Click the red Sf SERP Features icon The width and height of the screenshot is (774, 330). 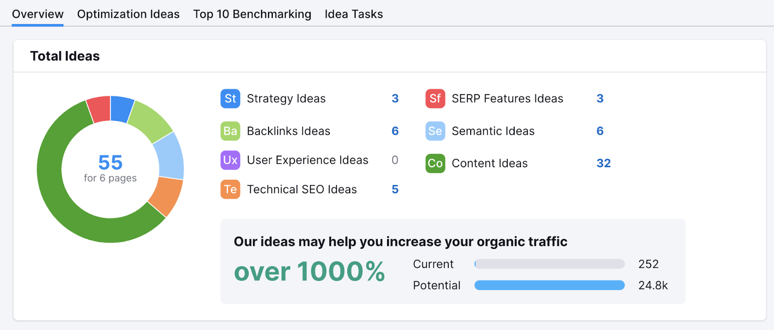point(435,99)
